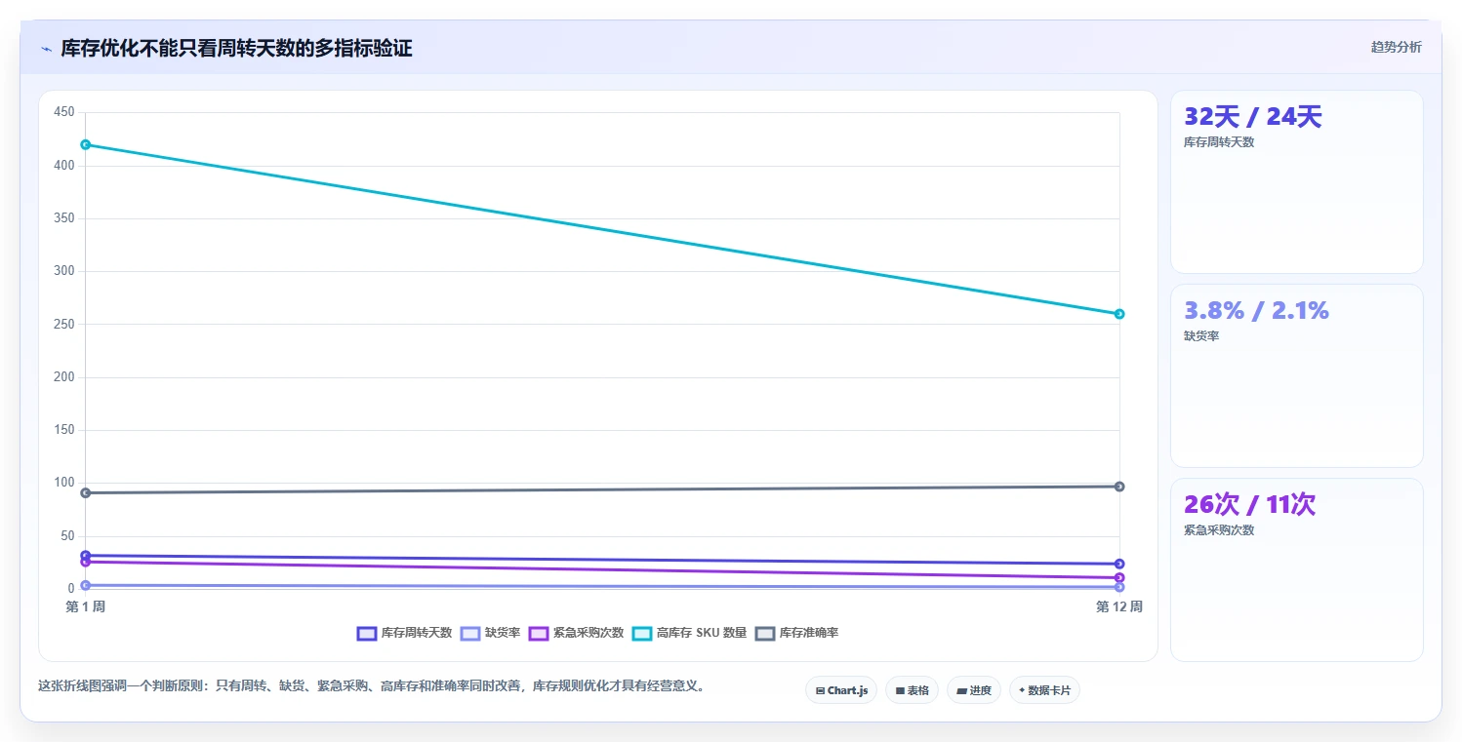Click the 库存周转天数 card caption
The height and width of the screenshot is (742, 1462).
pos(1219,142)
